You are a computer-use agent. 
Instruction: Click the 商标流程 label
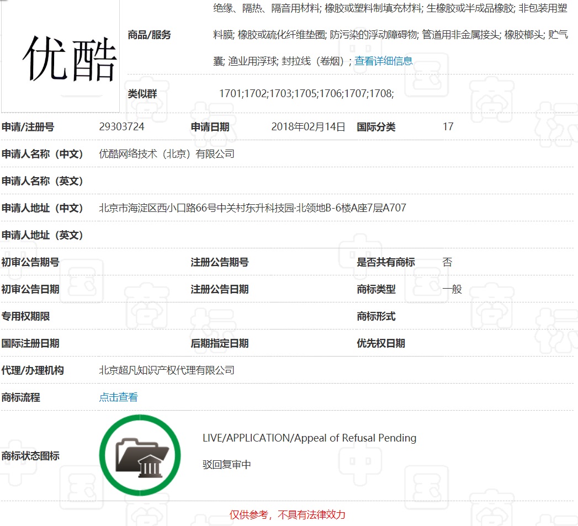click(20, 397)
